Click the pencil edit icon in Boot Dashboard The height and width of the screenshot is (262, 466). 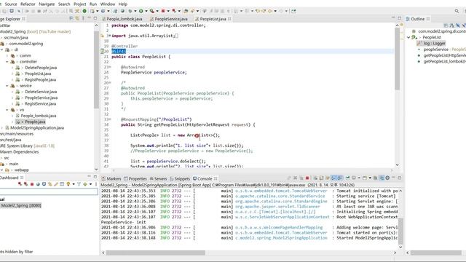coord(56,184)
